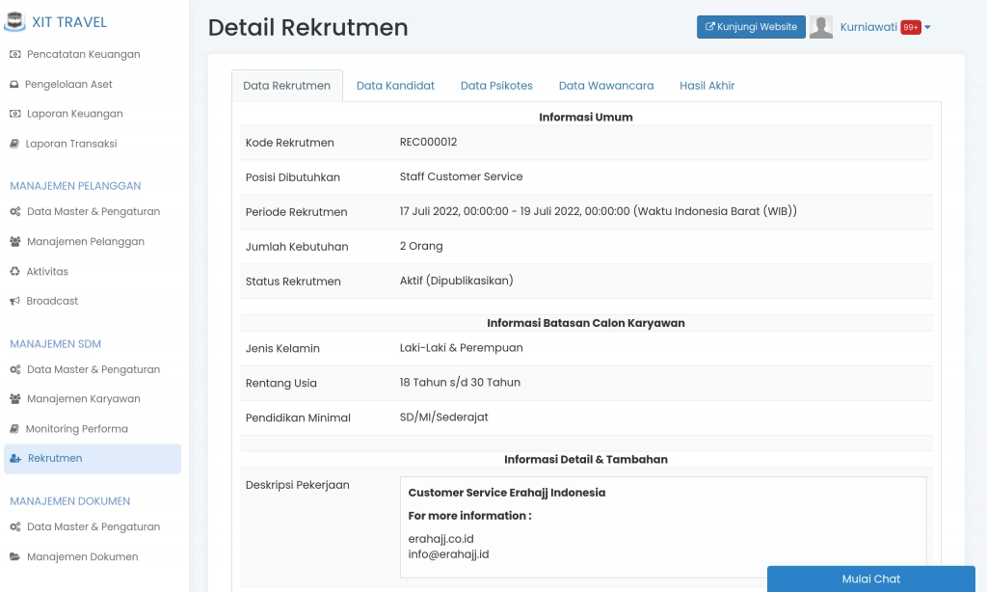This screenshot has height=592, width=987.
Task: Click the 99+ notification badge
Action: (911, 26)
